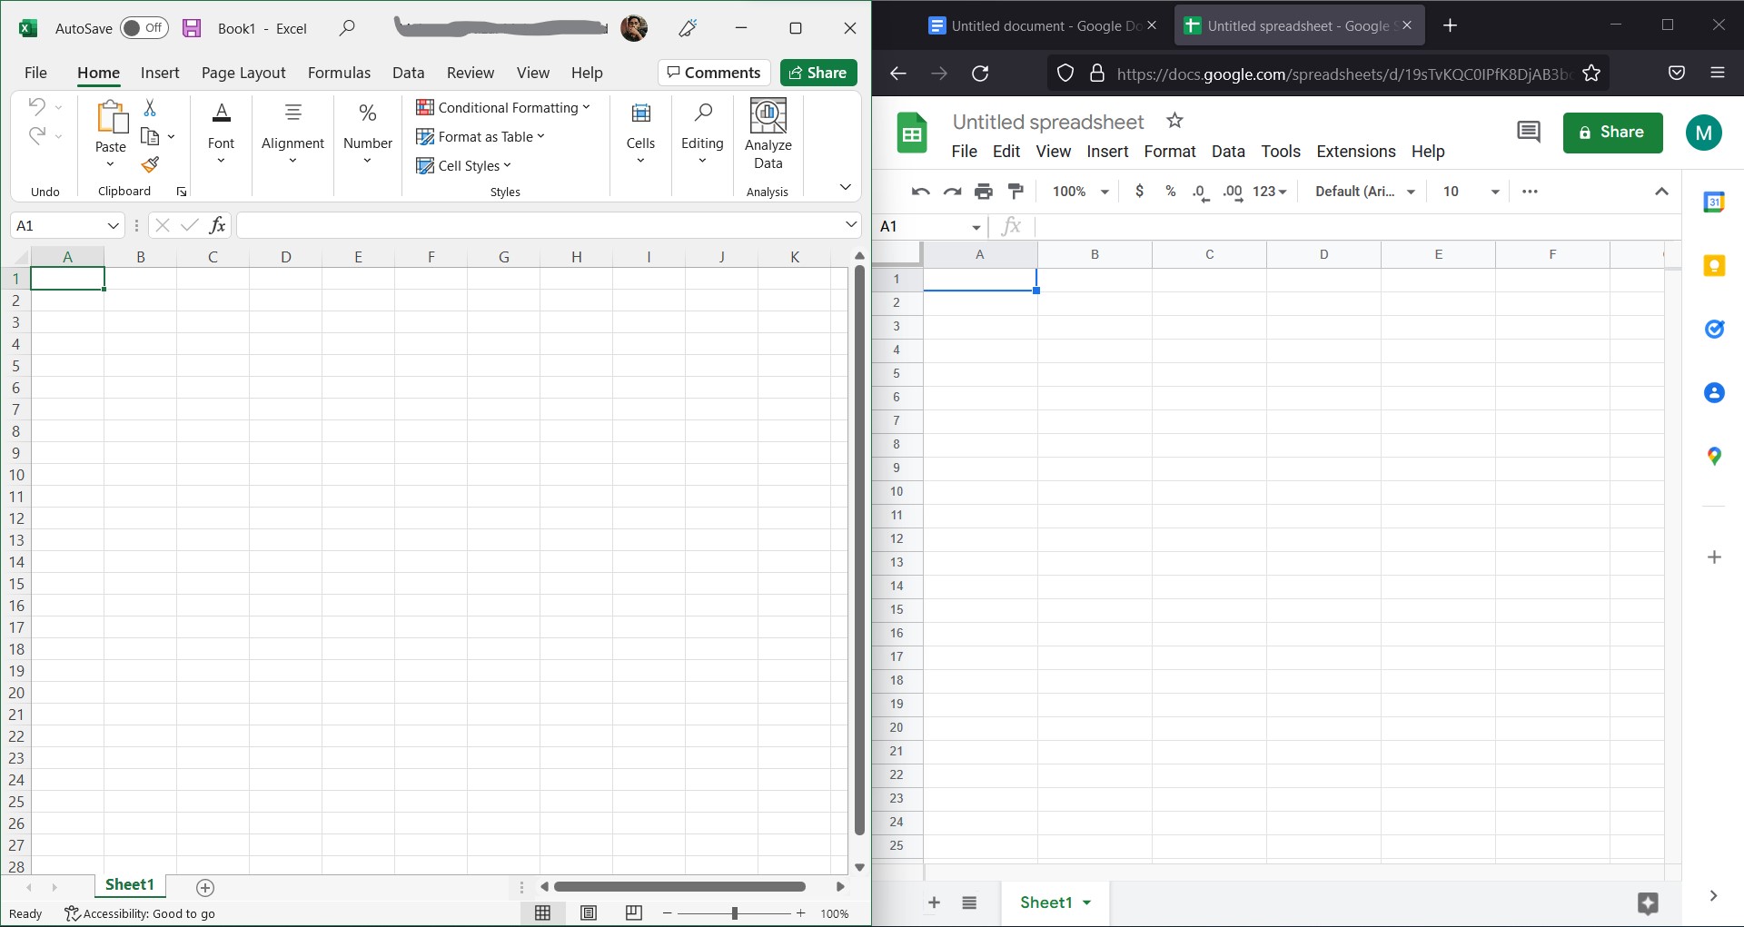This screenshot has width=1744, height=927.
Task: Click the Paint format icon in Sheets
Action: (1016, 192)
